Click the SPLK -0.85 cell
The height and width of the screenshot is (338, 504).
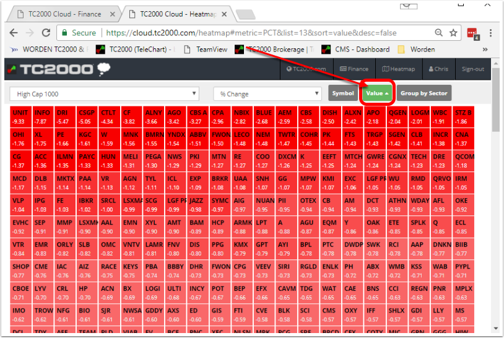click(420, 227)
